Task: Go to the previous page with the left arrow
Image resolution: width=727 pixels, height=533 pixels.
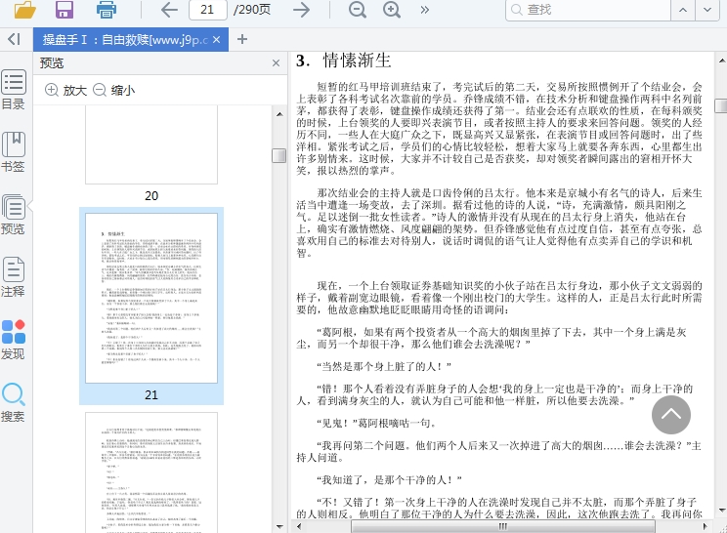Action: pos(169,9)
